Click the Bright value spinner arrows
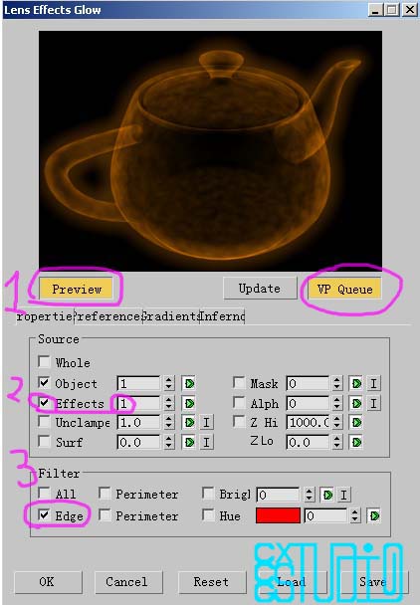Viewport: 420px width, 605px height. (x=309, y=495)
